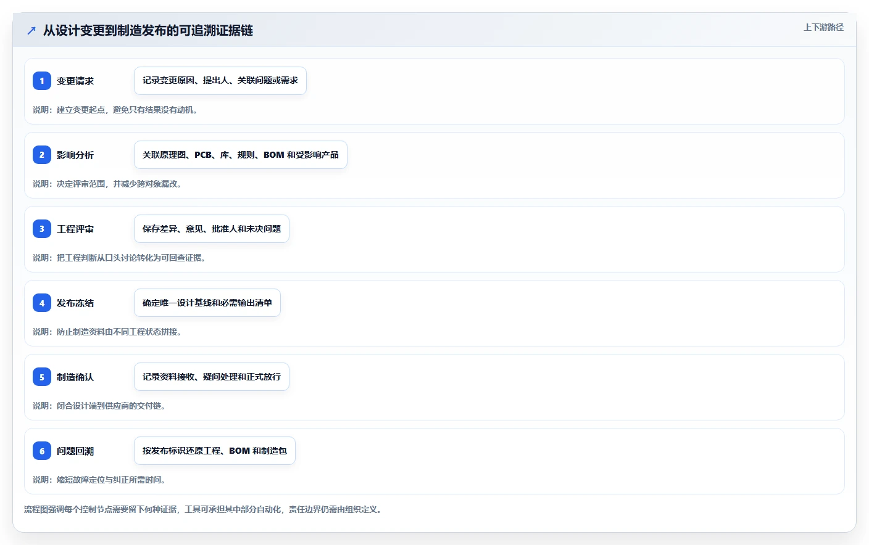
Task: Click the note 决定评审范围，并减少跨对象漏改
Action: (107, 184)
